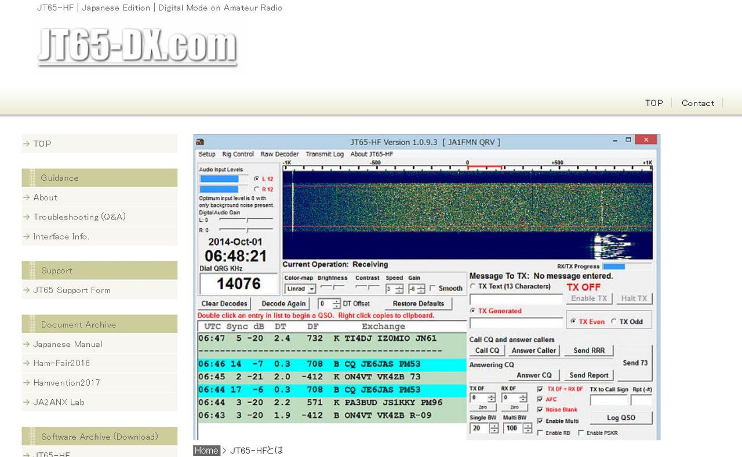742x457 pixels.
Task: Adjust the Brightness slider
Action: click(x=332, y=287)
